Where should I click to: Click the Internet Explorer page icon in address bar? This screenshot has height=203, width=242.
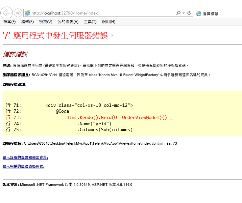tap(28, 13)
